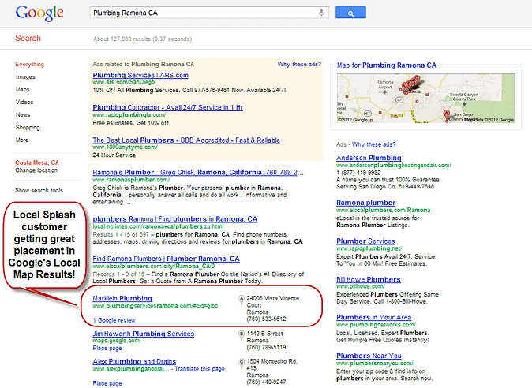Click www.billhowe.com green URL
The height and width of the screenshot is (388, 532).
[x=360, y=286]
